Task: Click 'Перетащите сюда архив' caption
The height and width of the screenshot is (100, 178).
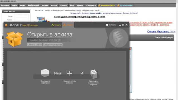Action: point(45,82)
